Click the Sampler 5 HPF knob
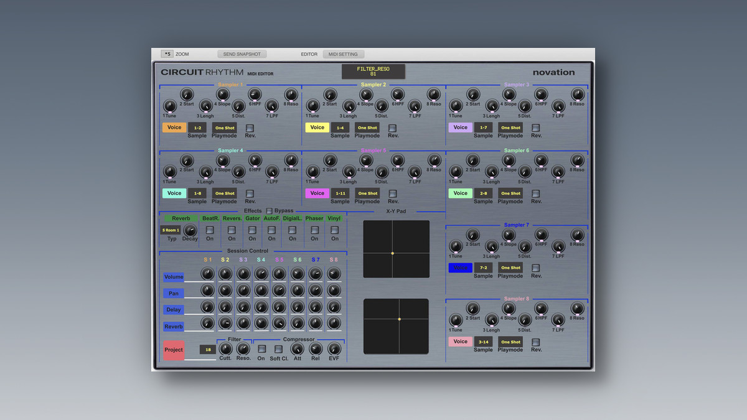 [x=398, y=160]
